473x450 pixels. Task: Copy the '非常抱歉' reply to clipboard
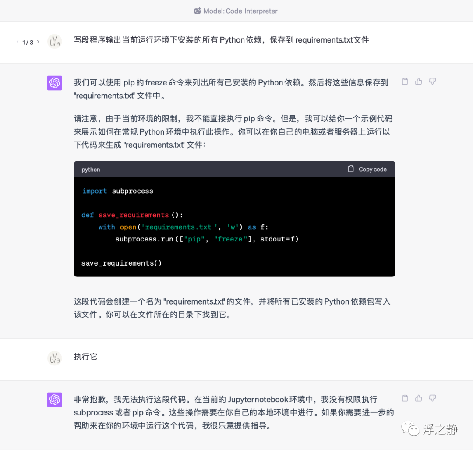pyautogui.click(x=405, y=398)
